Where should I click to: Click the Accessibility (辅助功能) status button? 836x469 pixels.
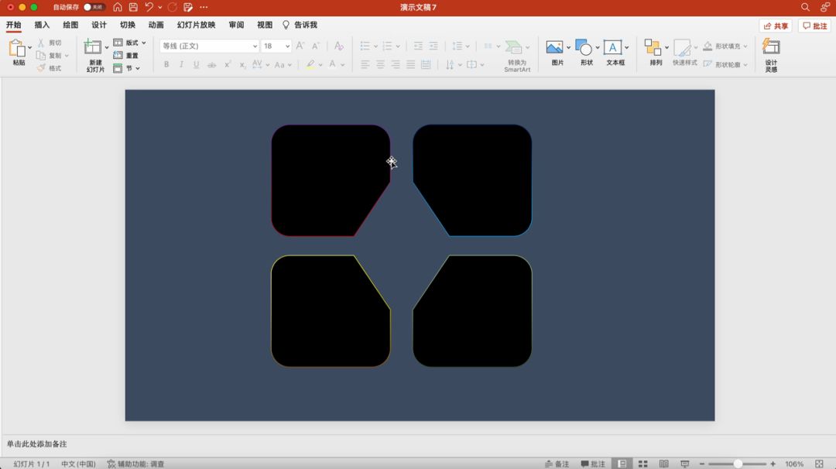click(x=135, y=464)
